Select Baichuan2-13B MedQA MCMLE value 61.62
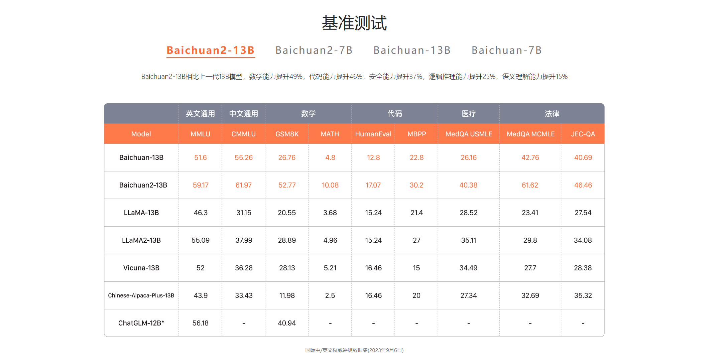Viewport: 728px width, 361px height. tap(530, 185)
